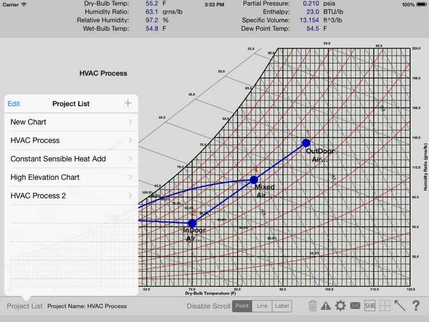Viewport: 429px width, 322px height.
Task: Open settings with the gear icon
Action: (x=340, y=305)
